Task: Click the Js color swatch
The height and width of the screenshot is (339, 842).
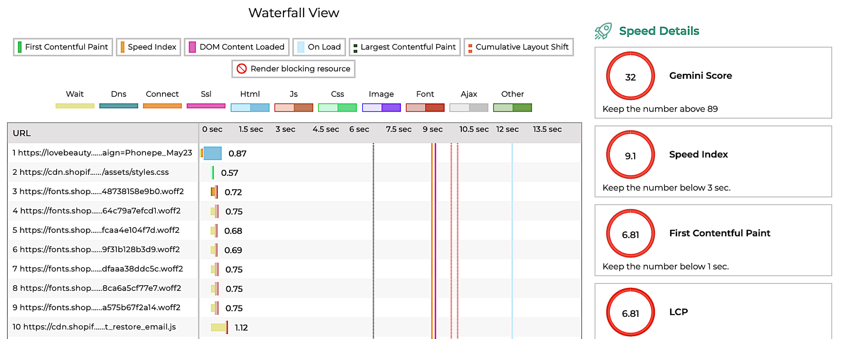Action: pyautogui.click(x=294, y=108)
